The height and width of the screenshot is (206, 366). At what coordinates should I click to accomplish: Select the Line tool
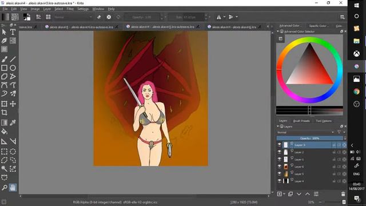coord(13,59)
